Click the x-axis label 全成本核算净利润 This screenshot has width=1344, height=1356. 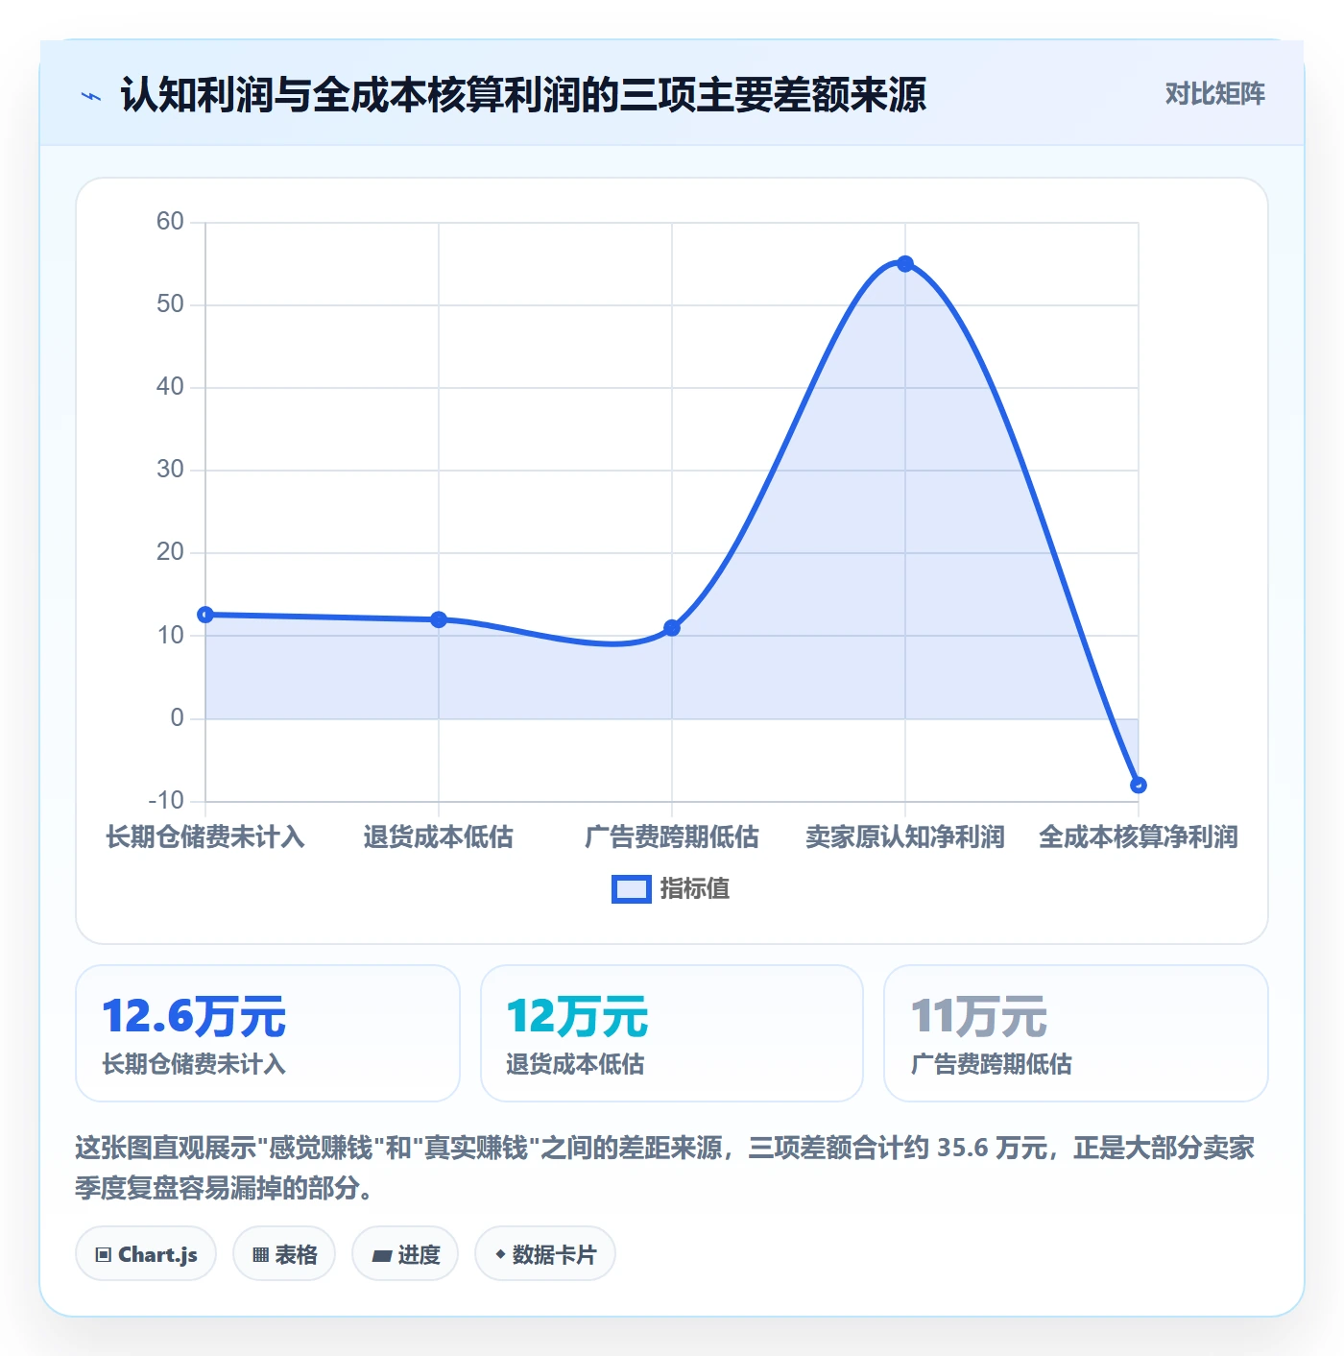point(1139,837)
